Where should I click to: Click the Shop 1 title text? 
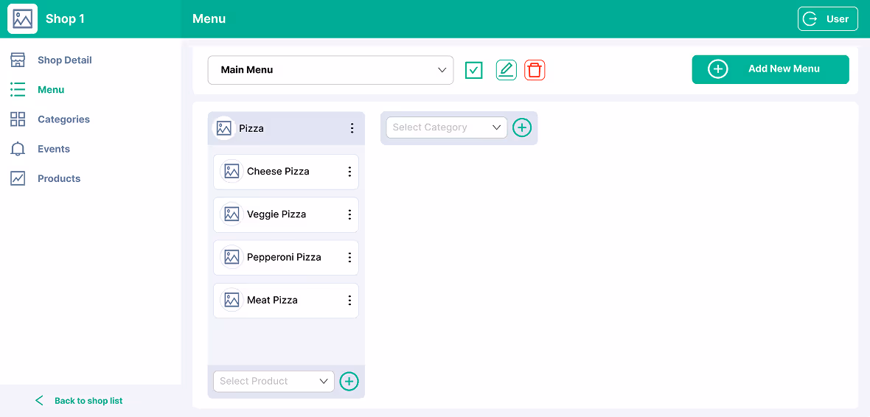(x=65, y=19)
